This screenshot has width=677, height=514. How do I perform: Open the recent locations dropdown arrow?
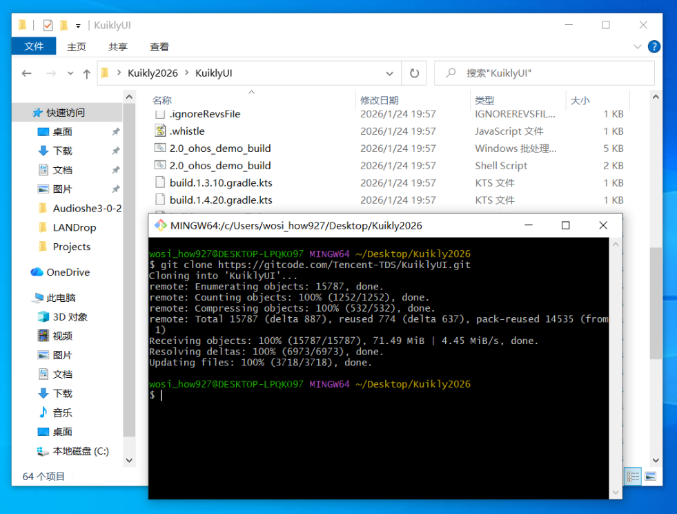tap(70, 73)
